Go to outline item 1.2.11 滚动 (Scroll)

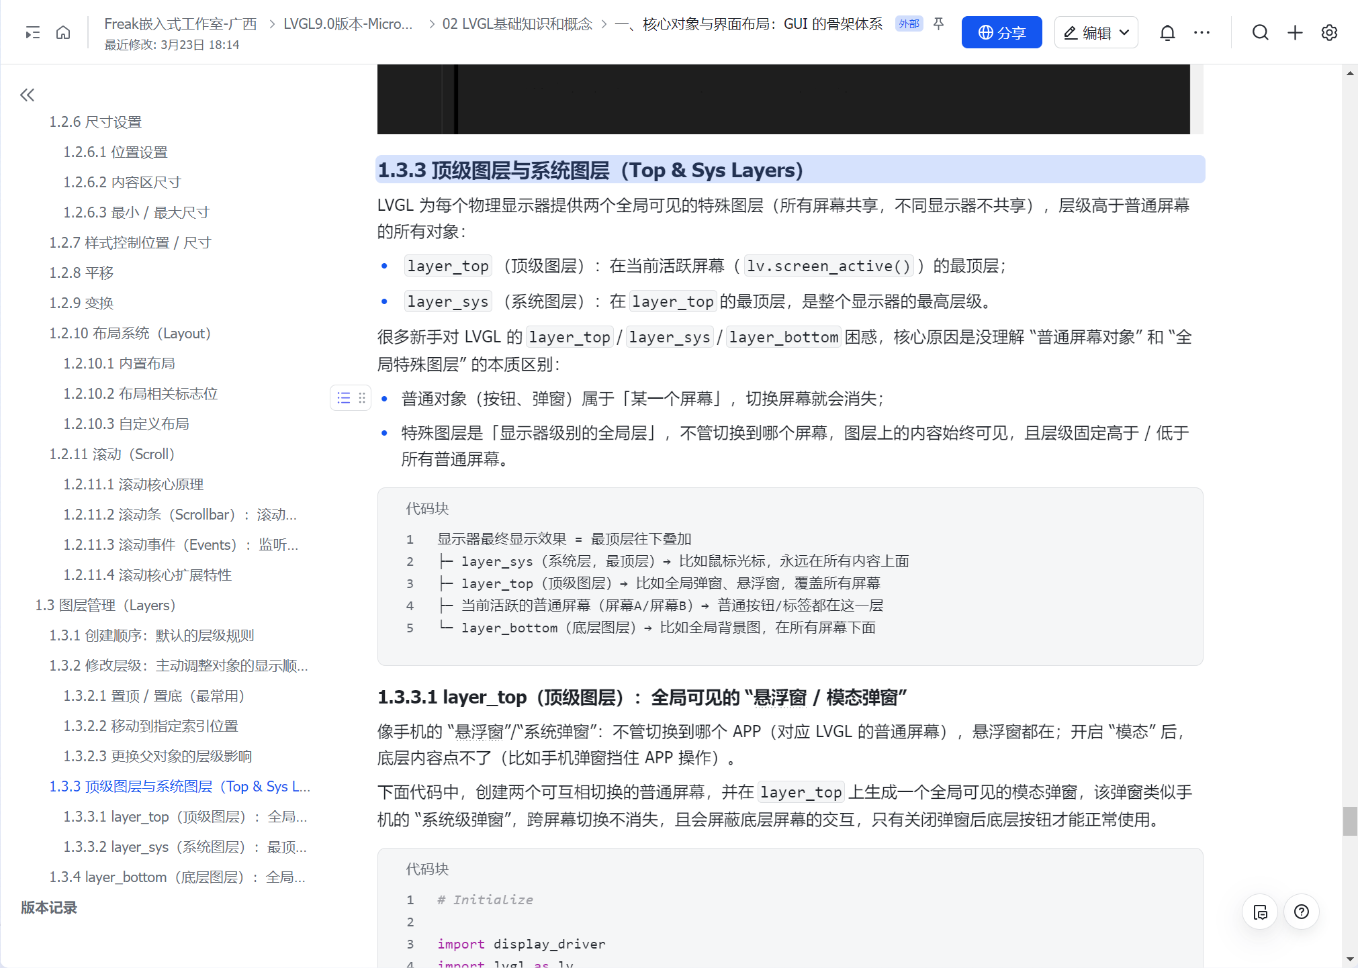click(111, 454)
